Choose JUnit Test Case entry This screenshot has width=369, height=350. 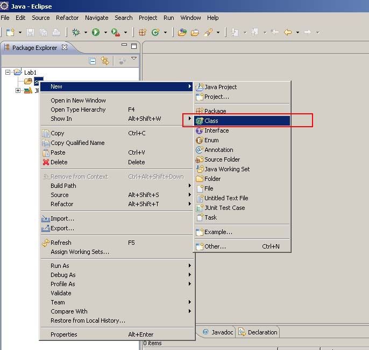(242, 208)
